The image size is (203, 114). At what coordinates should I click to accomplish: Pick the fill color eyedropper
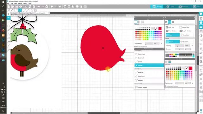point(156,28)
